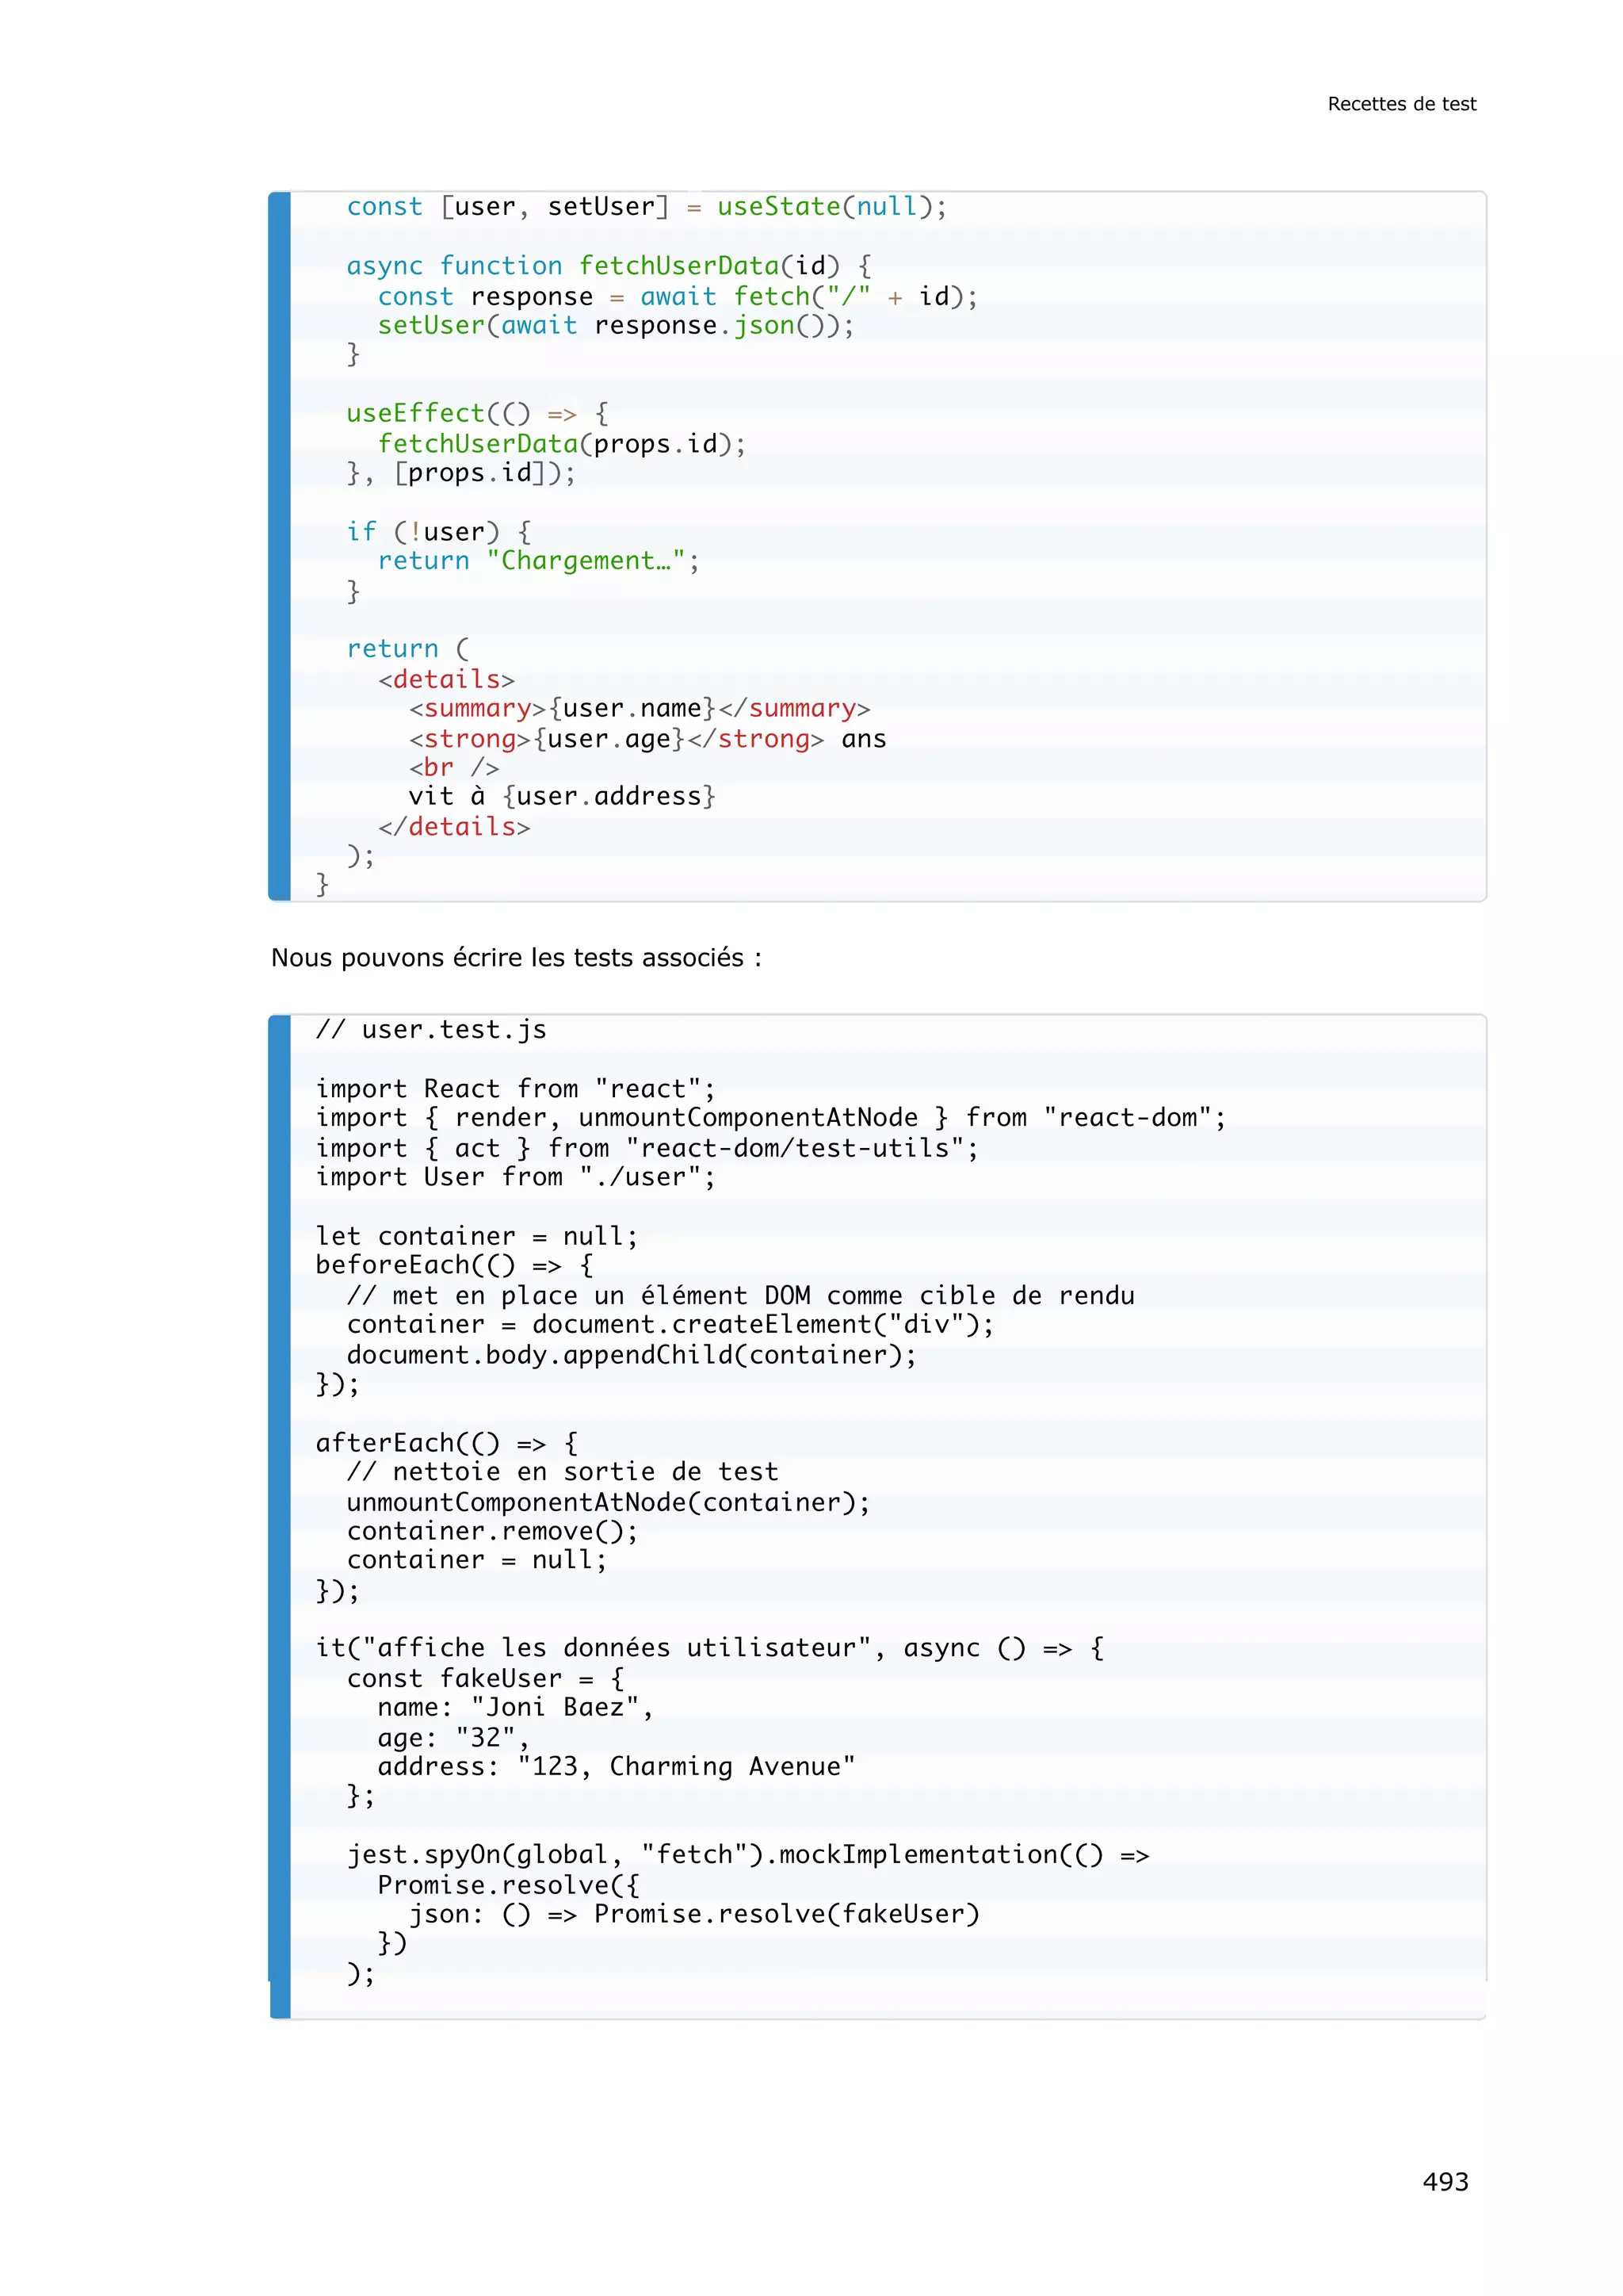Click the line 'fetchUserData(props.id);'

point(562,444)
